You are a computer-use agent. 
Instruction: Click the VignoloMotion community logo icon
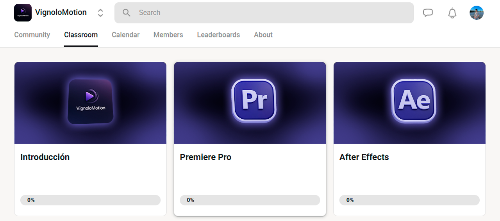point(23,12)
